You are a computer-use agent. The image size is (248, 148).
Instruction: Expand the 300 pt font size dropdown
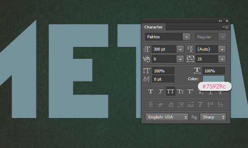click(x=180, y=49)
